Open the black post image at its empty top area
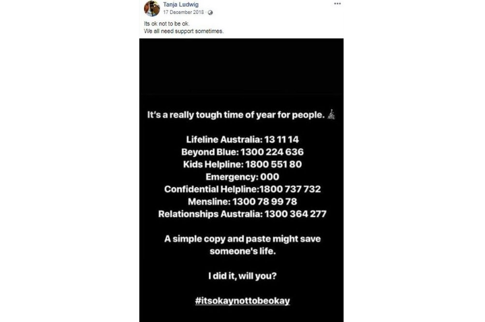Viewport: 485px width, 322px height. click(241, 66)
